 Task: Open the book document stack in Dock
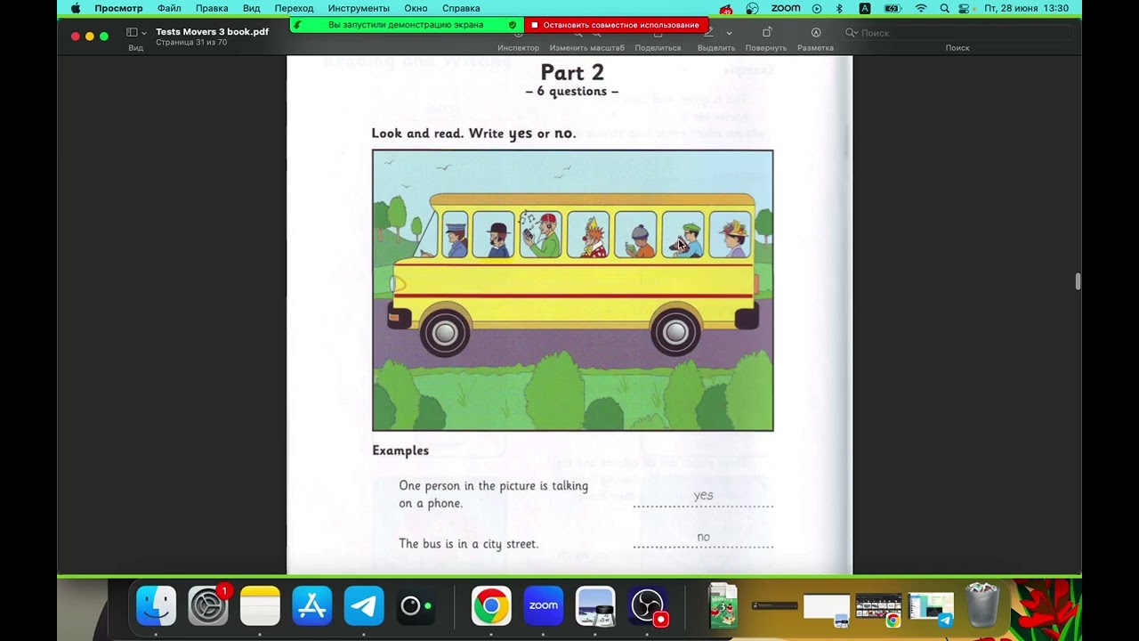[723, 605]
